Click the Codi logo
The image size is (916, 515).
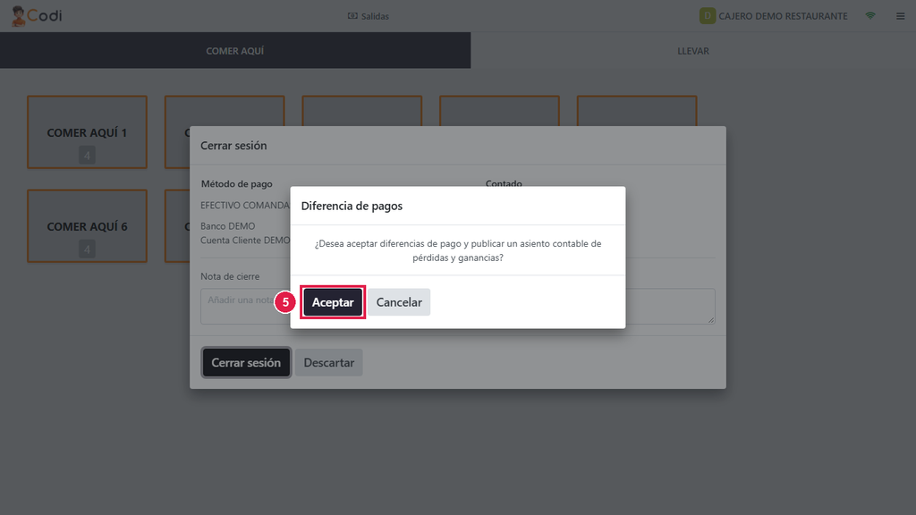click(37, 16)
